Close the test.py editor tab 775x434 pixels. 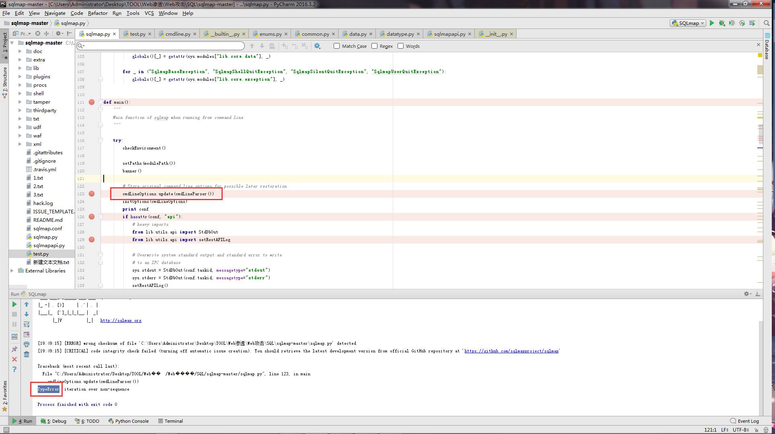150,34
